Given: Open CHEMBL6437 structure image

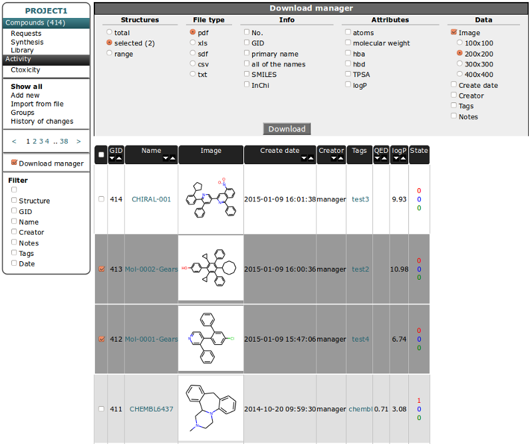Looking at the screenshot, I should 211,408.
